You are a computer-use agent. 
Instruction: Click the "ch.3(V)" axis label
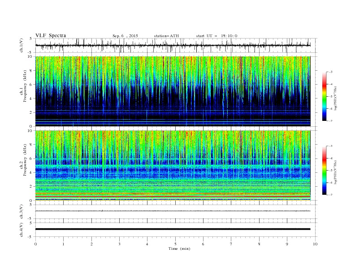21,212
